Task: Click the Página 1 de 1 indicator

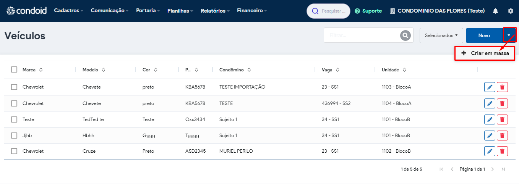Action: pos(472,169)
